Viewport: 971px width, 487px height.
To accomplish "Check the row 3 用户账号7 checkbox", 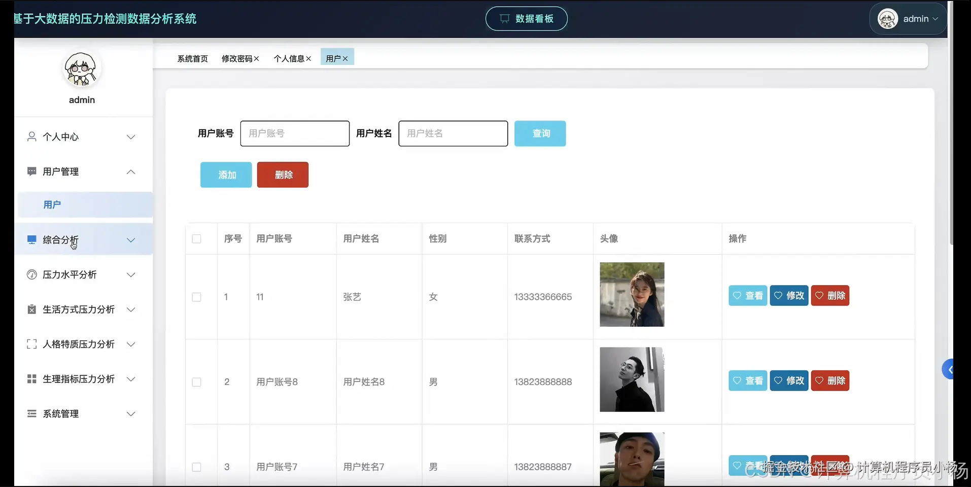I will pyautogui.click(x=197, y=467).
